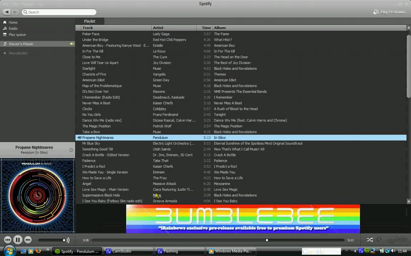Select the track Under the Bridge
Viewport: 411px width, 256px height.
[95, 40]
